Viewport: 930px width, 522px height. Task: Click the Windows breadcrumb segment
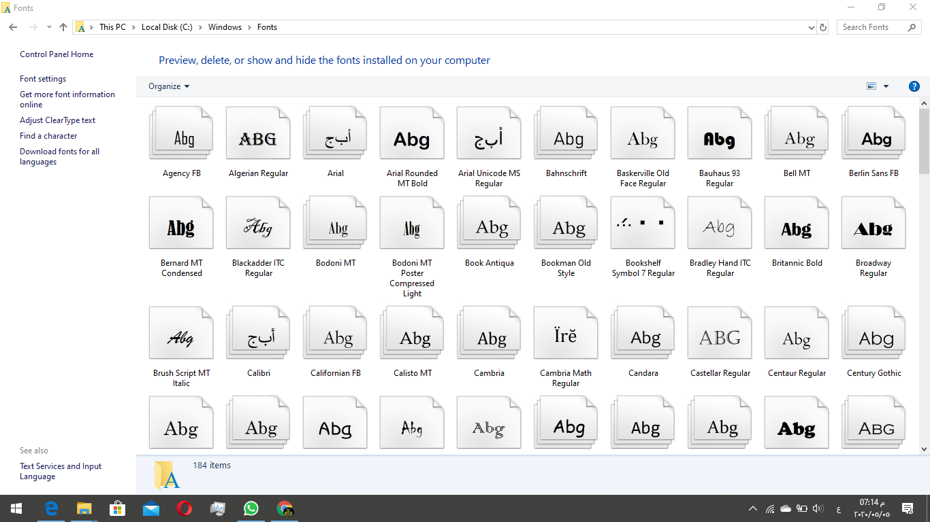(225, 27)
